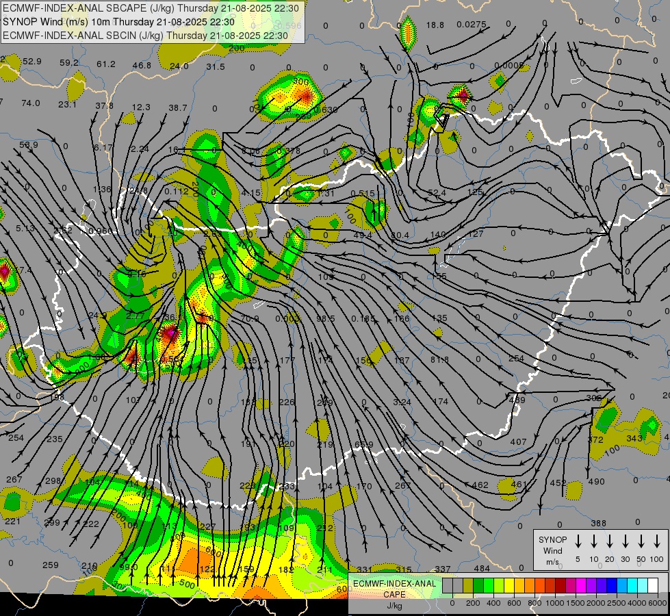Click the map value '484'
This screenshot has height=616, width=670.
click(x=482, y=568)
